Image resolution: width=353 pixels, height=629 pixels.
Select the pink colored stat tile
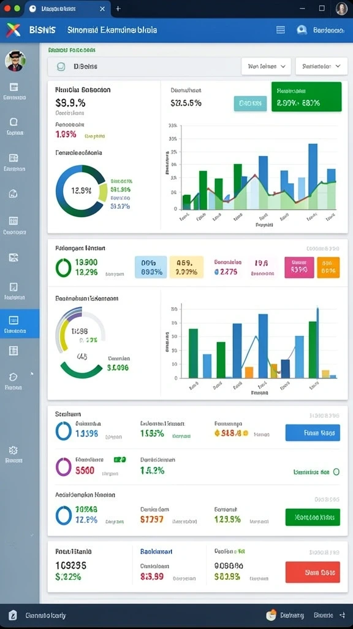click(x=299, y=268)
